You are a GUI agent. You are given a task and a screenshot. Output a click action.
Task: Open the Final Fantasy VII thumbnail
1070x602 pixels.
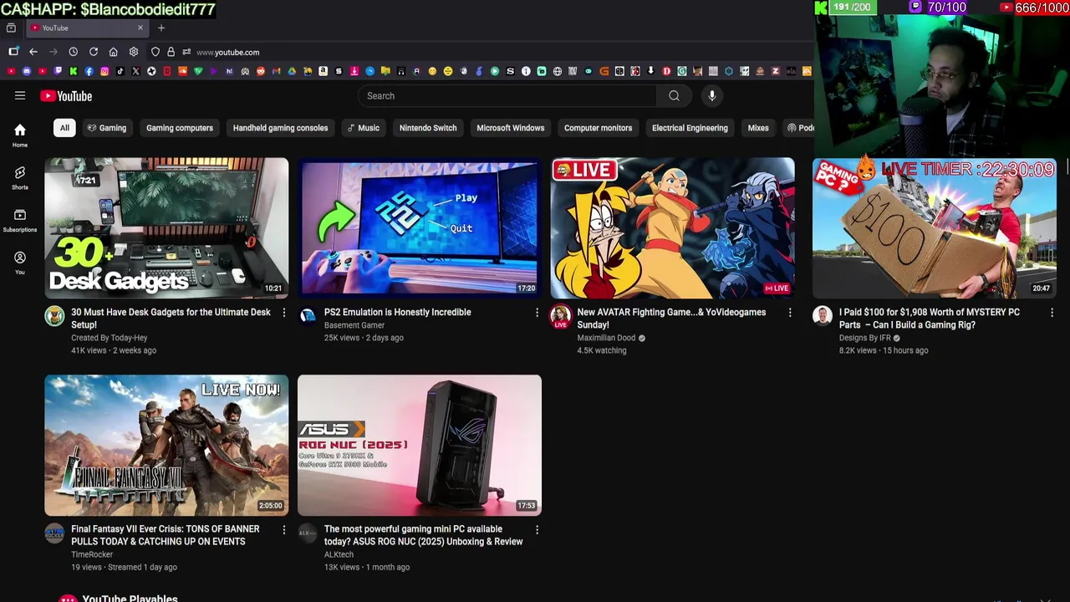pos(166,446)
